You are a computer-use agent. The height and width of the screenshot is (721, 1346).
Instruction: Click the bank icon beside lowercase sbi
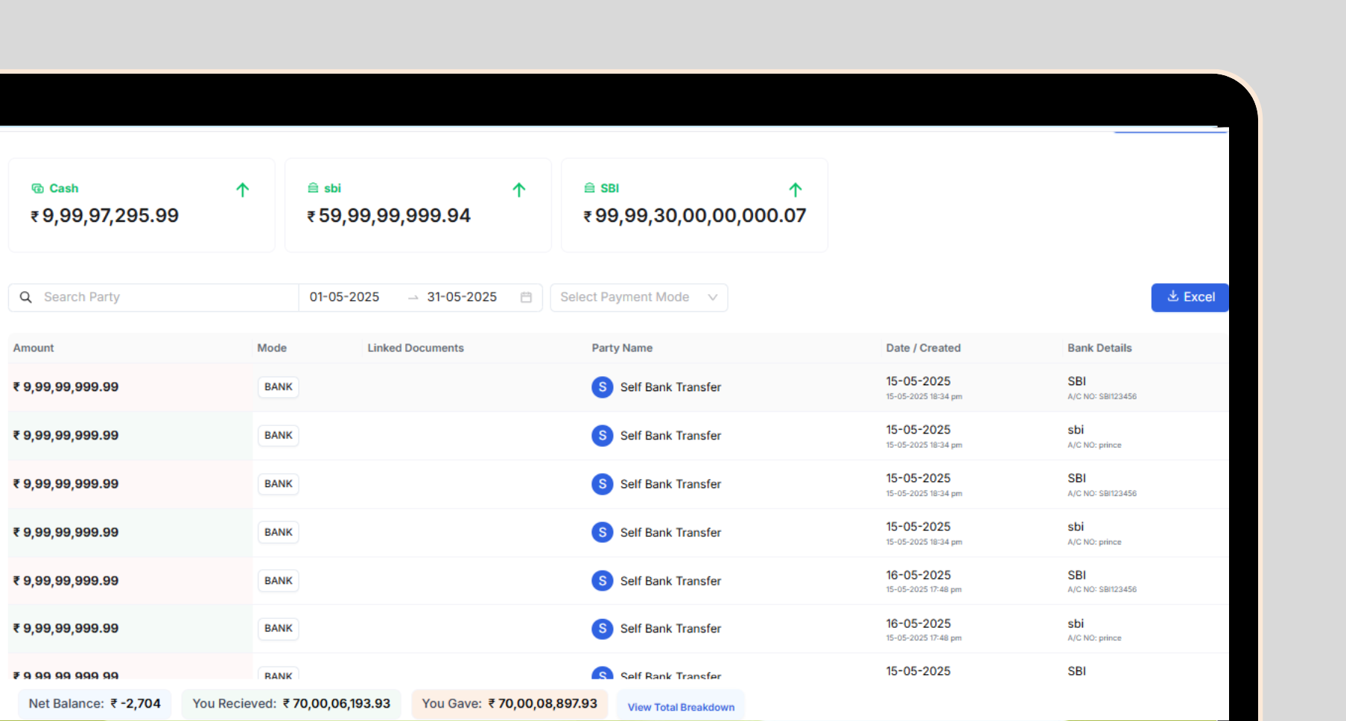[313, 188]
